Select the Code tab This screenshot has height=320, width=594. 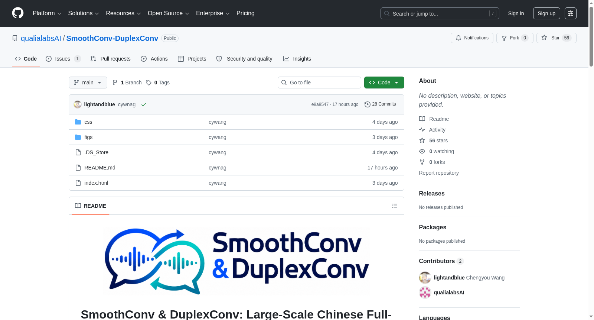(26, 59)
